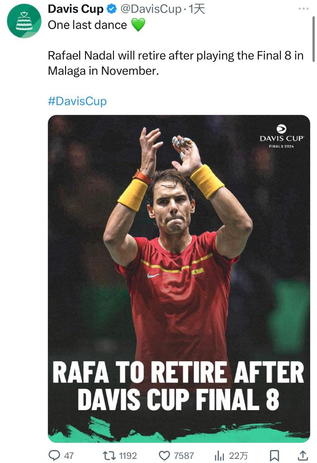
Task: Click the reply speech bubble icon
Action: pos(54,455)
